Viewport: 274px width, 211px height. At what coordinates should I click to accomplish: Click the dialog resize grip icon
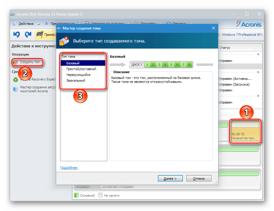(x=216, y=182)
